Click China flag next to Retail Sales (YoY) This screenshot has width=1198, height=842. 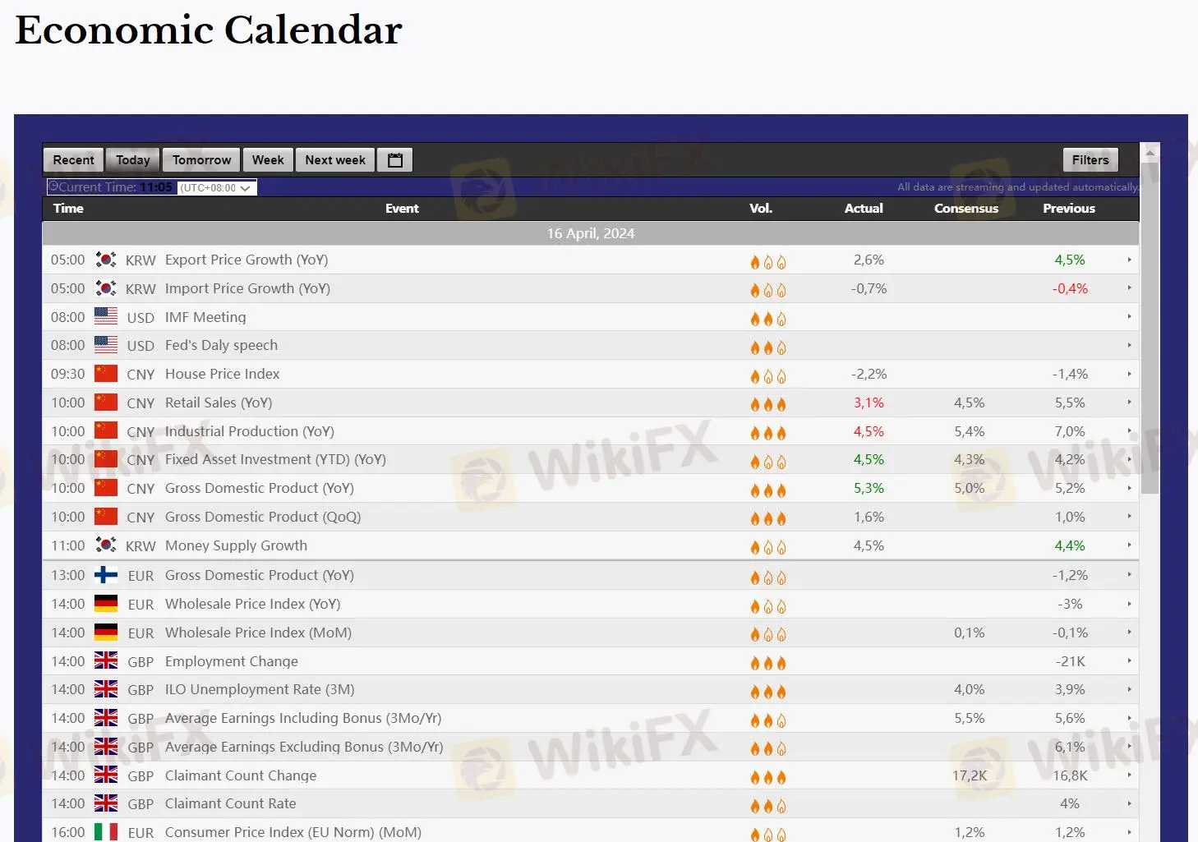click(x=105, y=403)
